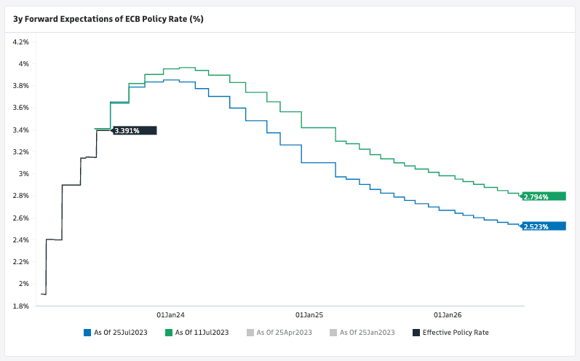This screenshot has width=580, height=361.
Task: Click the 1.8% y-axis tick label
Action: tap(21, 306)
